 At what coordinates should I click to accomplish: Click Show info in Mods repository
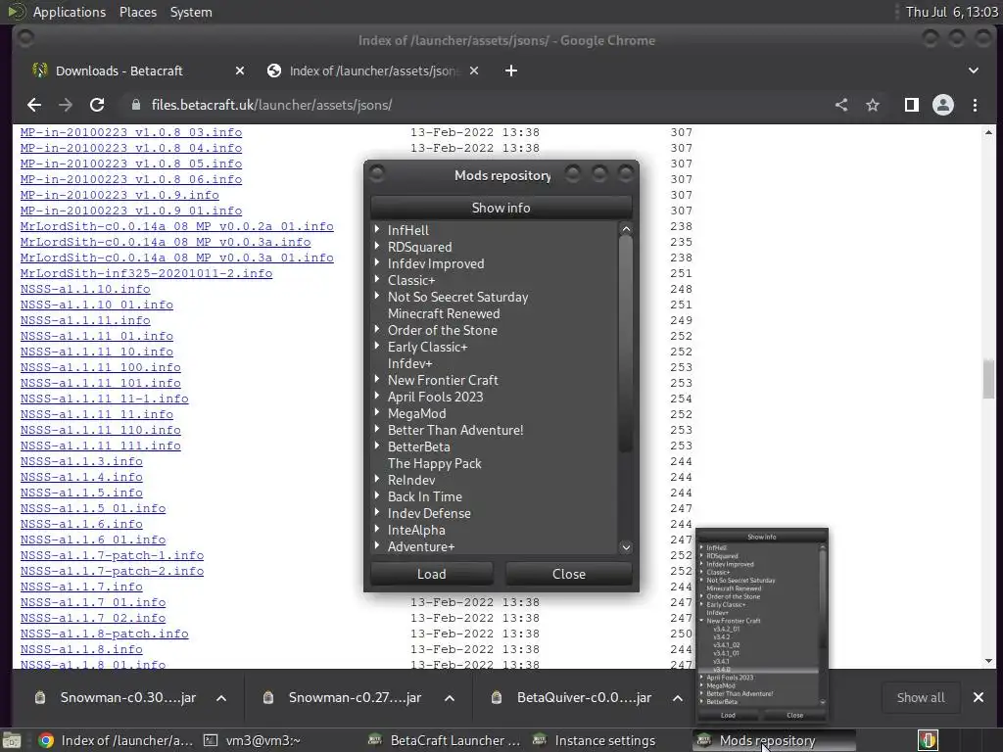click(501, 208)
